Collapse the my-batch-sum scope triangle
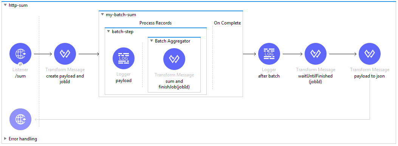The width and height of the screenshot is (398, 146). tap(102, 15)
